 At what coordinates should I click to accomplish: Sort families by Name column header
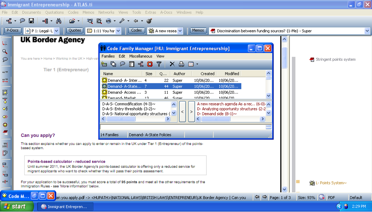tap(121, 74)
